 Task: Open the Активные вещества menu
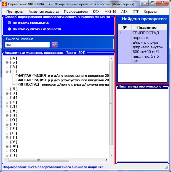(44, 12)
